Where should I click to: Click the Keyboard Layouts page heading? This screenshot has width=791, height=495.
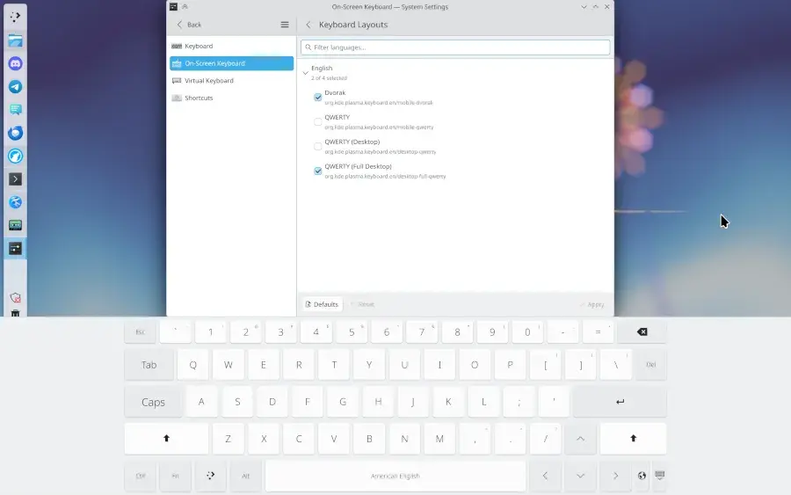pyautogui.click(x=353, y=25)
